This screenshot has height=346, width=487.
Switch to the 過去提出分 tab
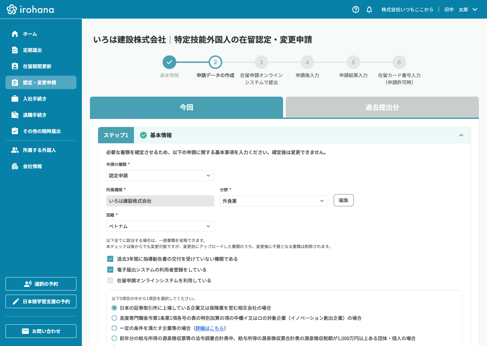pos(382,107)
